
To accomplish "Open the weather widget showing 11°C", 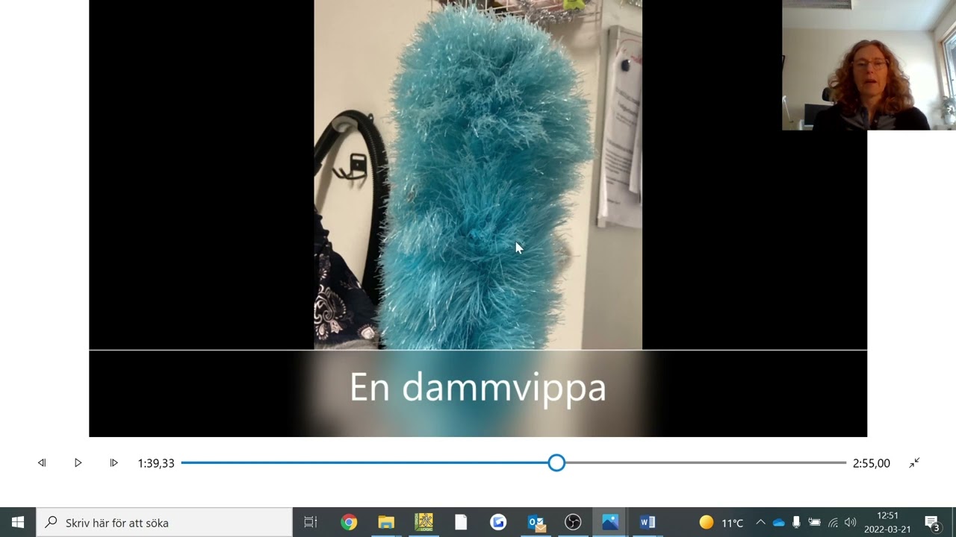I will tap(721, 523).
